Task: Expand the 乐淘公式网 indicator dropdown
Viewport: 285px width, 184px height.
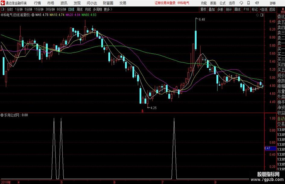Action: point(2,115)
